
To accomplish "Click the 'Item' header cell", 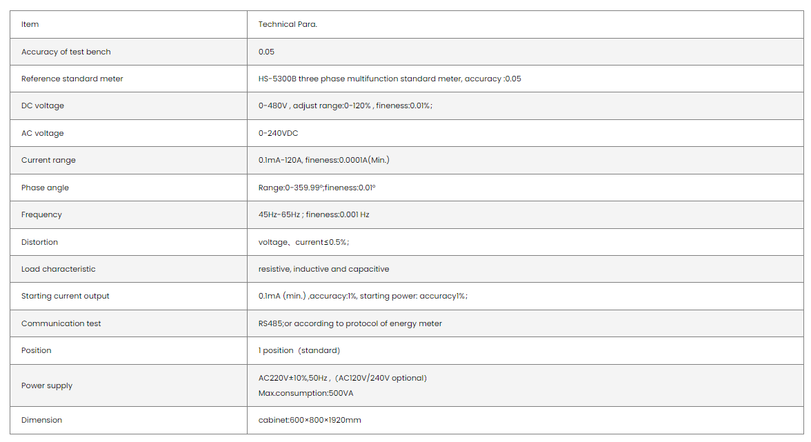I will point(30,24).
